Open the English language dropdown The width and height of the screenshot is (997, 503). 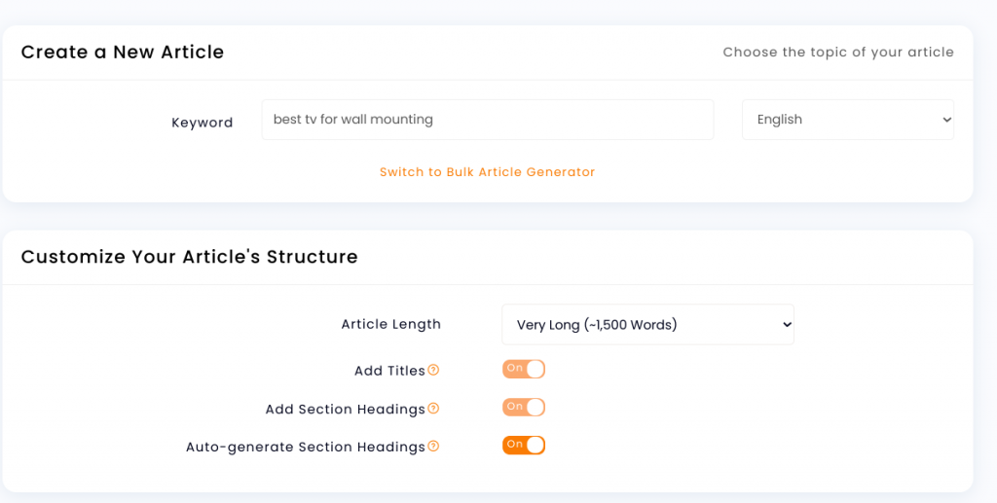coord(848,120)
